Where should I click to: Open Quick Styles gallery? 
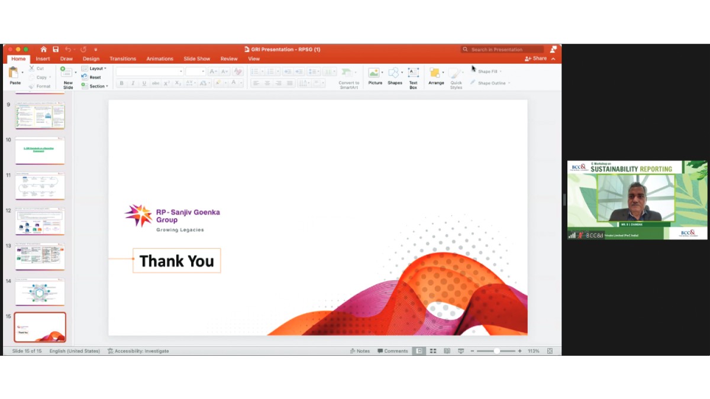(456, 77)
